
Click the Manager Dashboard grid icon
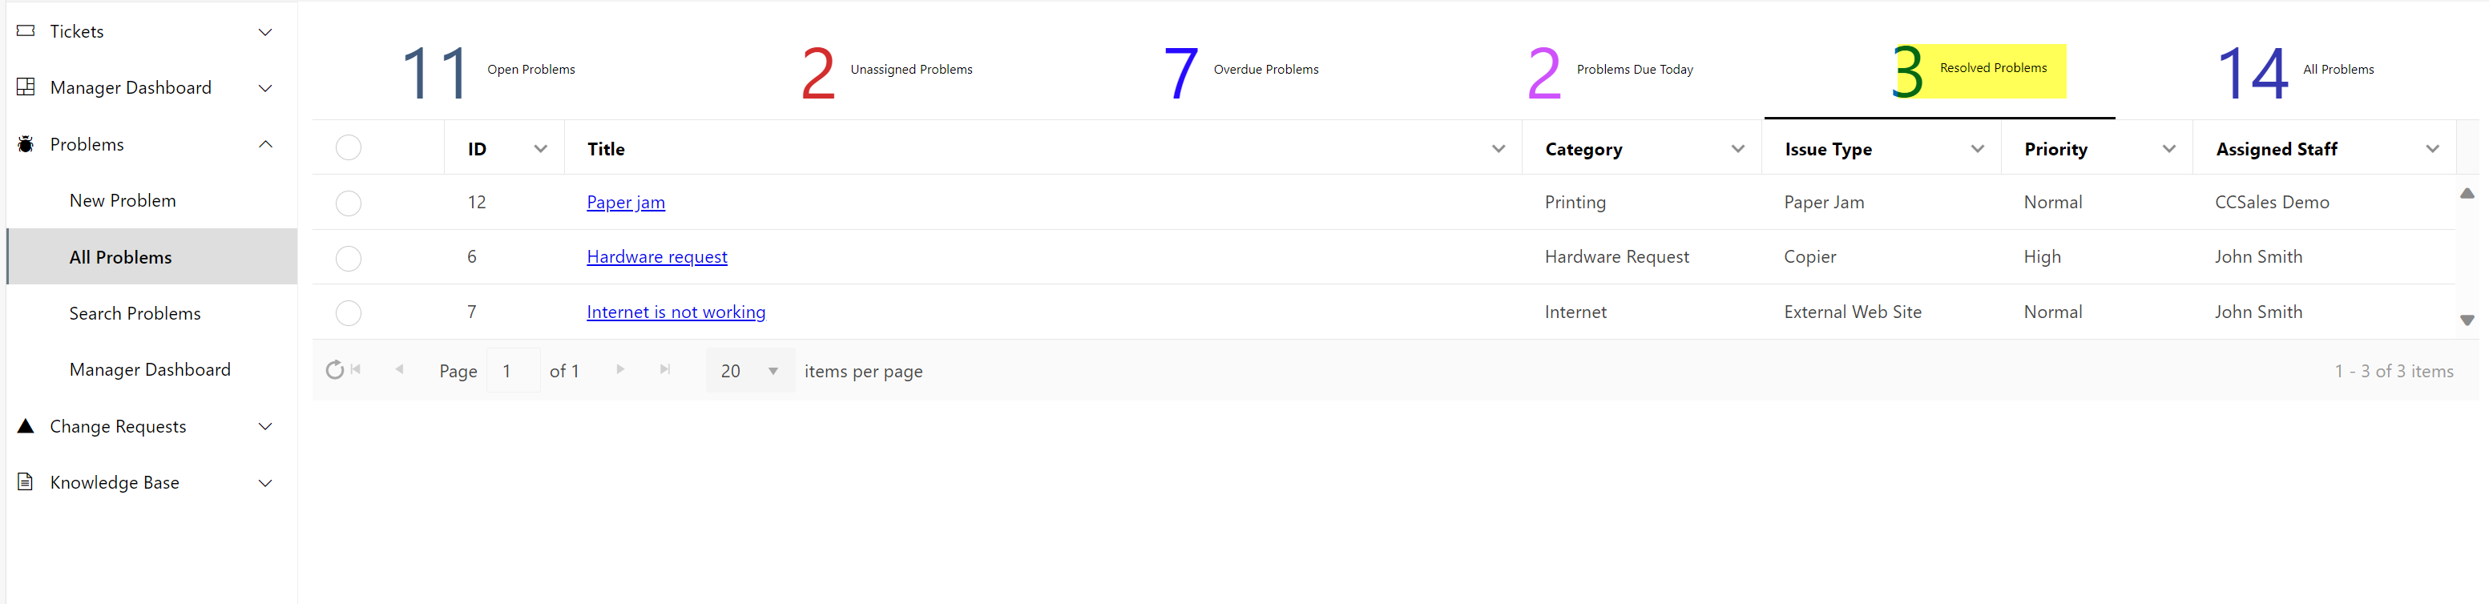(26, 87)
